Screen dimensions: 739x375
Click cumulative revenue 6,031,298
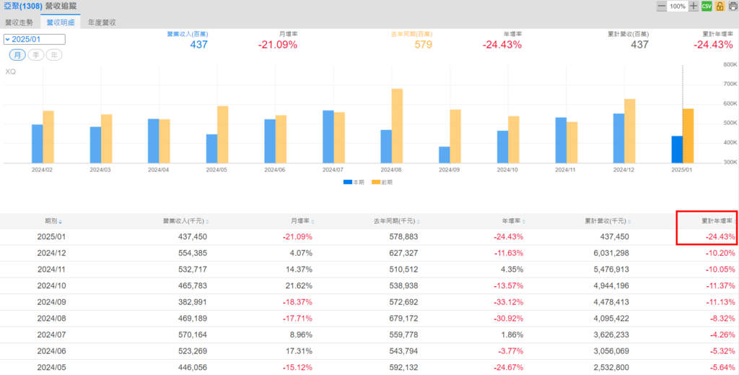611,254
